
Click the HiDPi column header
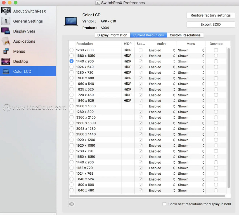pos(128,44)
